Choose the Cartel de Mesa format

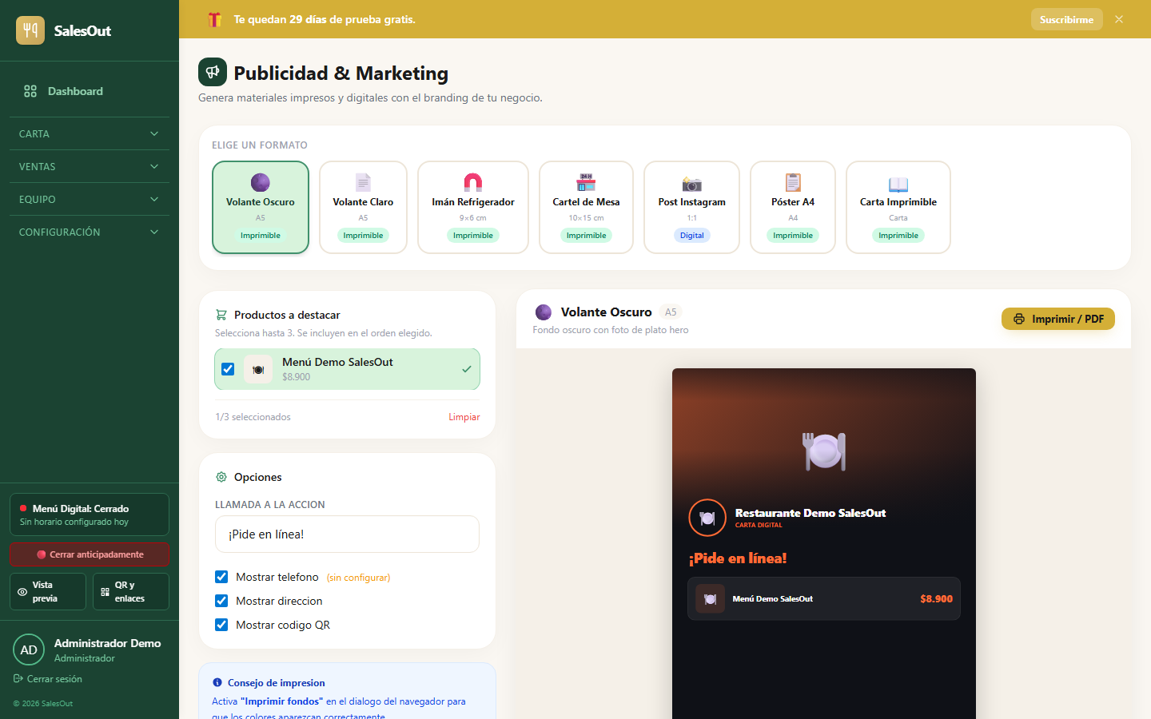586,207
